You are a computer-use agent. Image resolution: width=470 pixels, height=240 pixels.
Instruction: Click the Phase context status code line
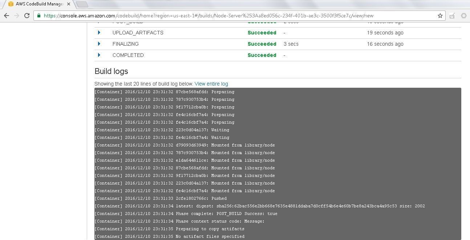pos(179,221)
